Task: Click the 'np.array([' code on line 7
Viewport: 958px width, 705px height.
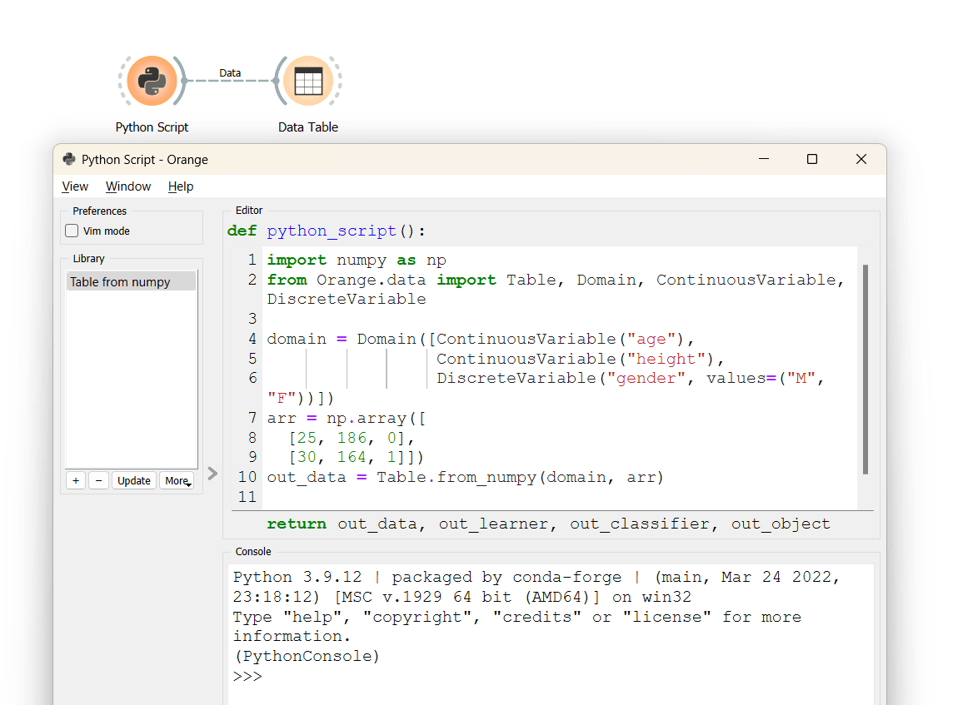Action: (377, 419)
